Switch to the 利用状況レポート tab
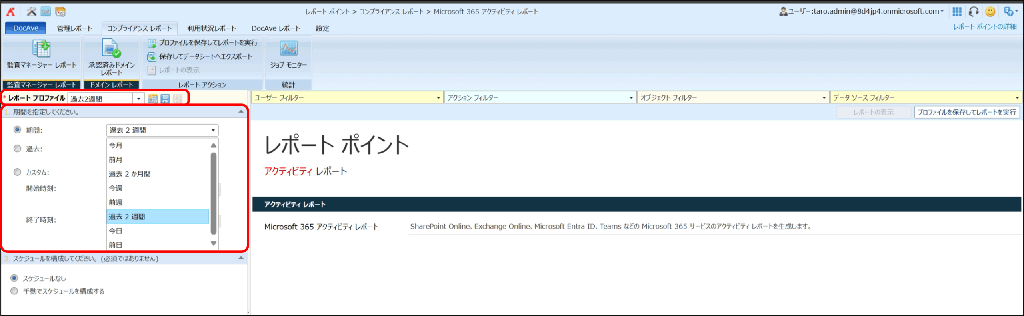Screen dimensions: 1024x316 (211, 28)
